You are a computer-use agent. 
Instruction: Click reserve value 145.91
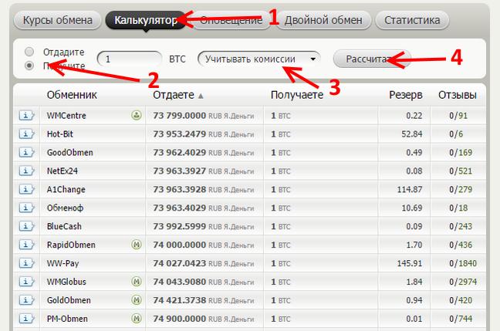click(x=410, y=263)
